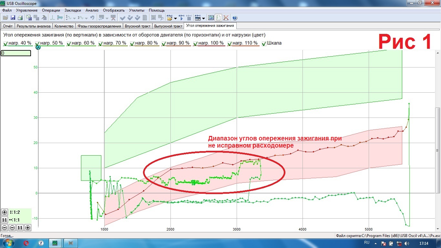Screen dimensions: 441x248
Task: Open the Файл menu
Action: [x=7, y=10]
